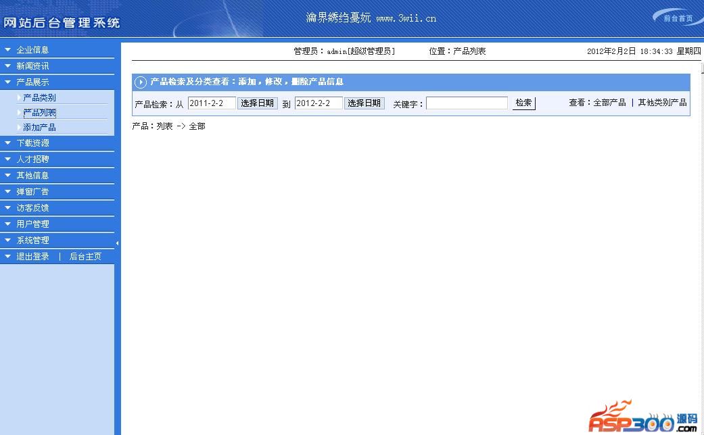Image resolution: width=704 pixels, height=435 pixels.
Task: Open the 企业信息 sidebar section
Action: coord(32,50)
